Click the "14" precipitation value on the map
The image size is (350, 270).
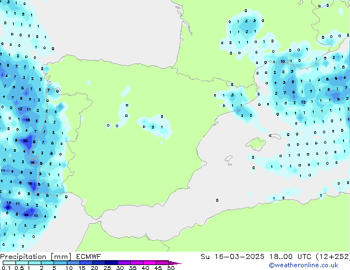pos(9,203)
